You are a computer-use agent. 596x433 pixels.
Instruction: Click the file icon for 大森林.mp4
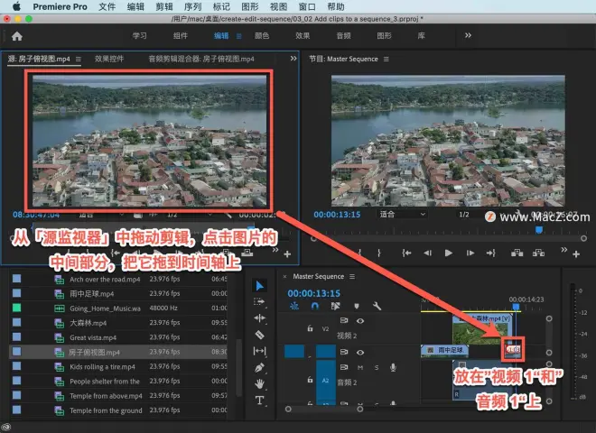[59, 323]
